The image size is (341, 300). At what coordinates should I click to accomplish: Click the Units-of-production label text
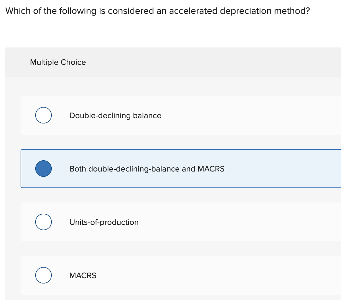(104, 222)
